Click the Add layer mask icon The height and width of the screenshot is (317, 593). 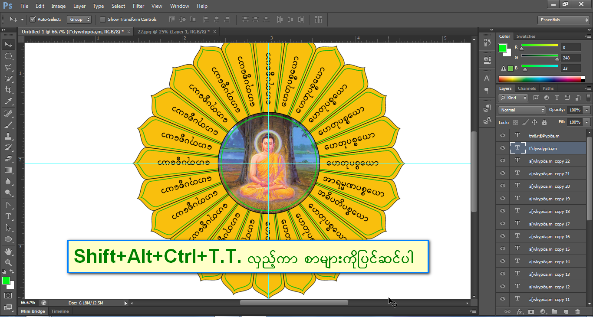point(531,311)
